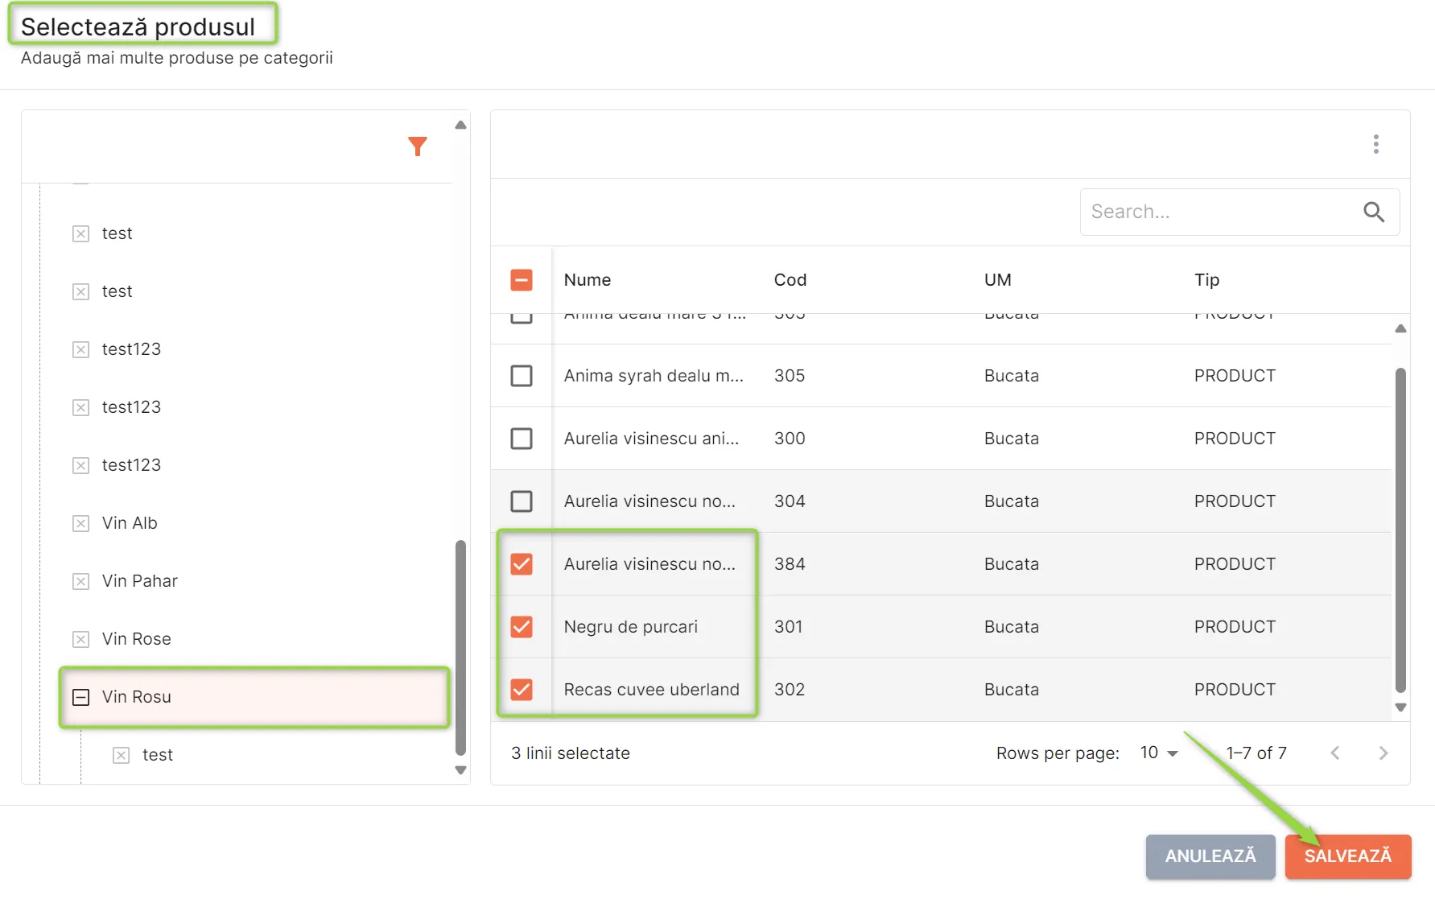Click the icon beside Vin Alb
Image resolution: width=1435 pixels, height=899 pixels.
pyautogui.click(x=81, y=523)
